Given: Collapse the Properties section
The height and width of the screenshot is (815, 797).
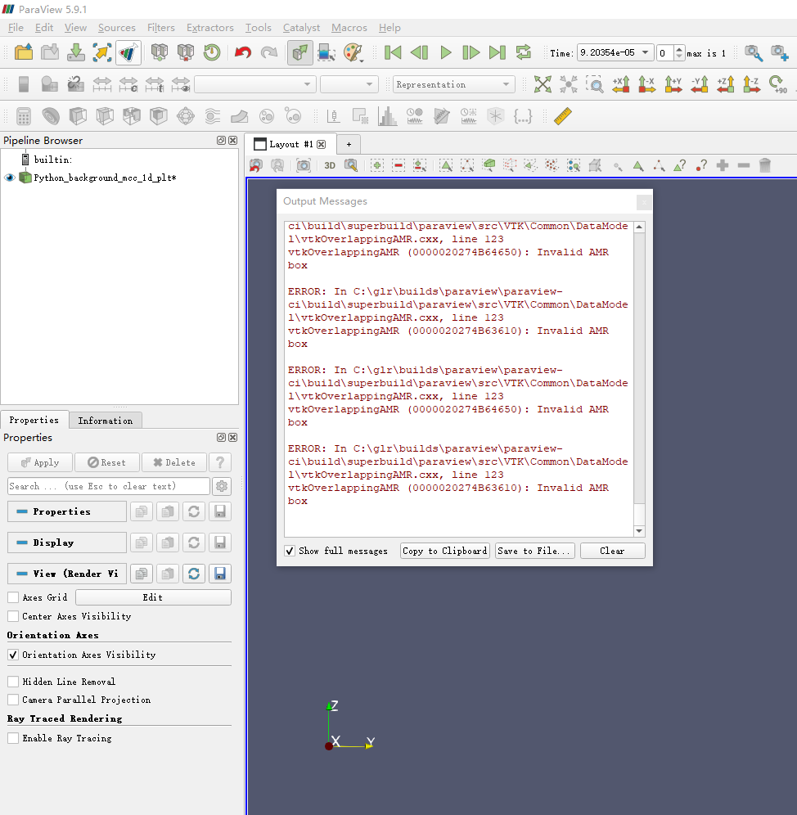Looking at the screenshot, I should tap(67, 511).
